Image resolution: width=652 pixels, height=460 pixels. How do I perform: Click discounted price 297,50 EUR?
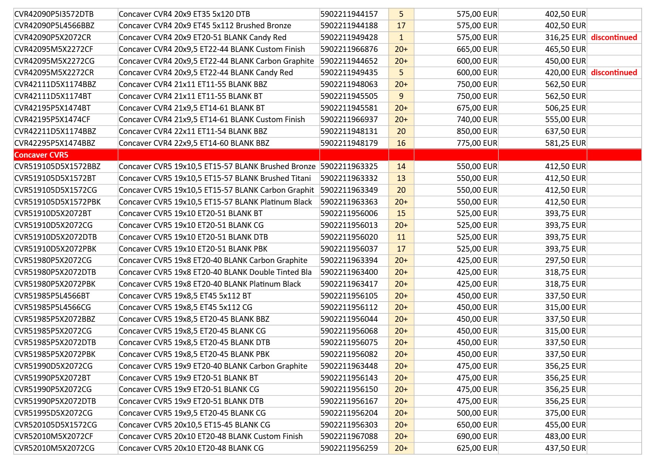[565, 260]
